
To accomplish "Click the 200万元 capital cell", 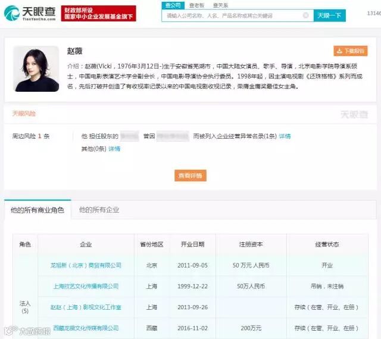I will (251, 328).
